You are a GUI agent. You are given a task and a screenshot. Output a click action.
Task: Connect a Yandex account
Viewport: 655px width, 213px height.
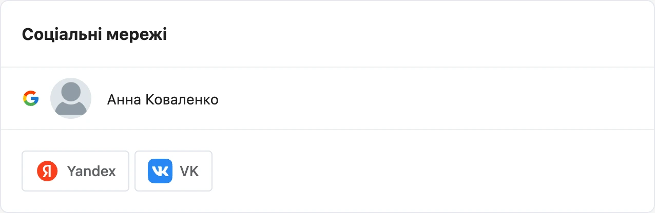(75, 171)
